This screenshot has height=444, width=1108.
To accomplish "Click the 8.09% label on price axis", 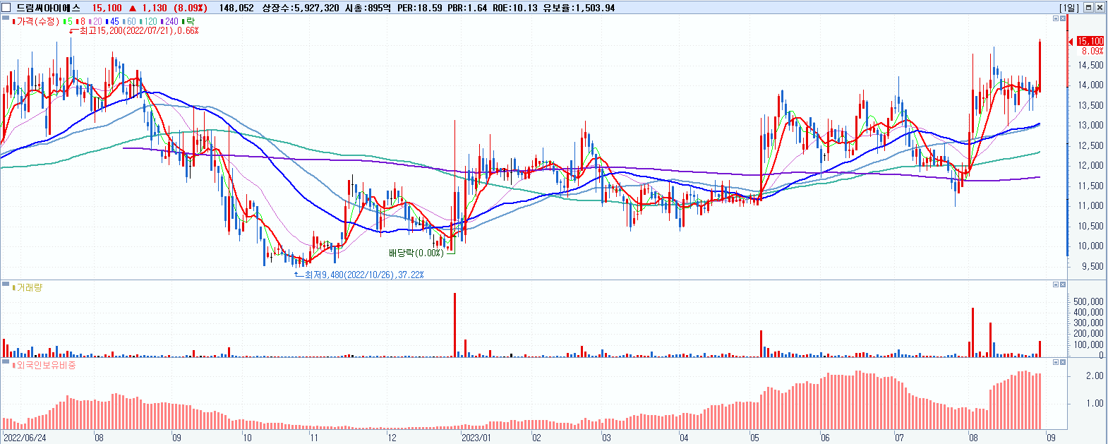I will tap(1092, 51).
